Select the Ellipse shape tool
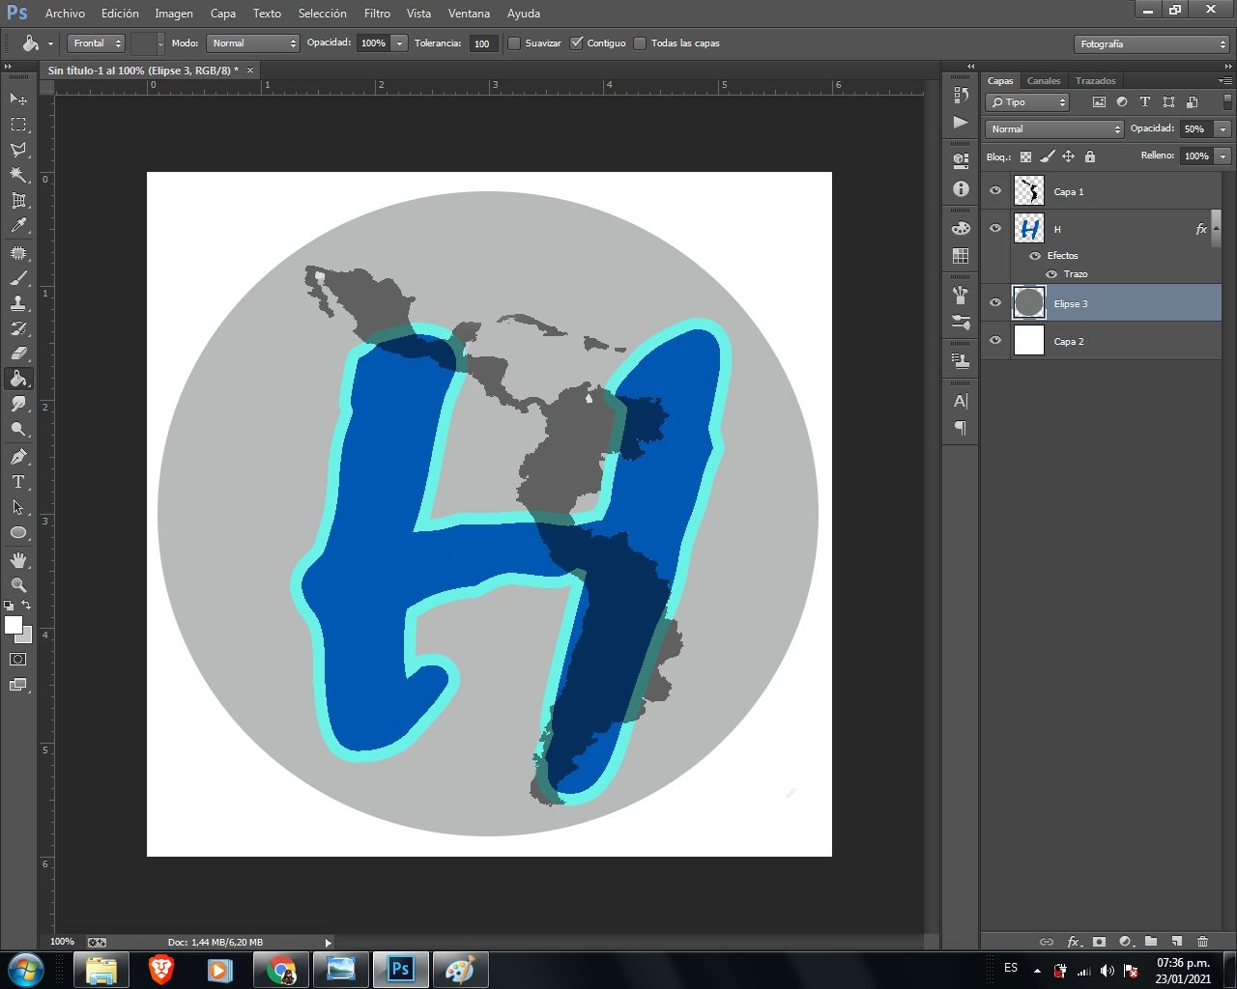 point(18,532)
